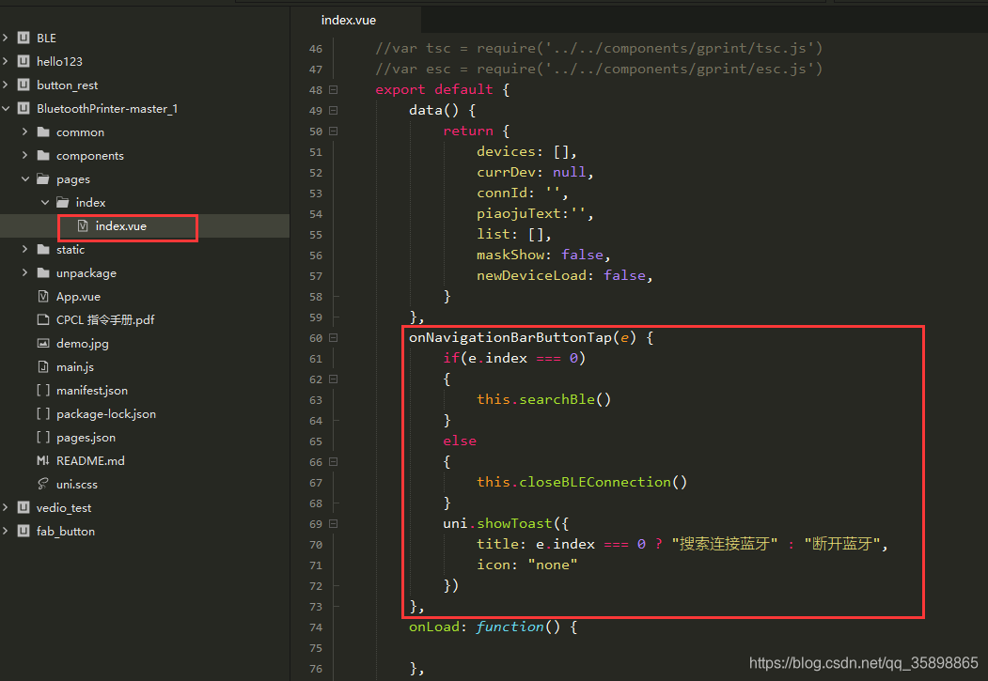Click the App.vue file icon

pyautogui.click(x=43, y=296)
